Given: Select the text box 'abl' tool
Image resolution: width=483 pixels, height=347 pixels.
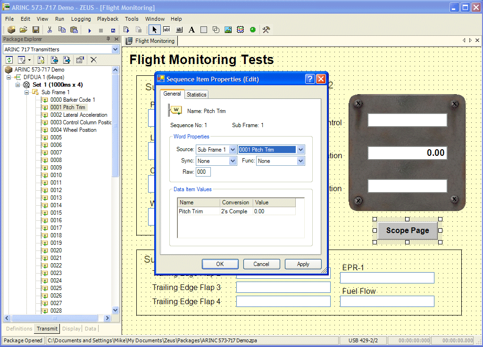Looking at the screenshot, I should click(x=167, y=30).
